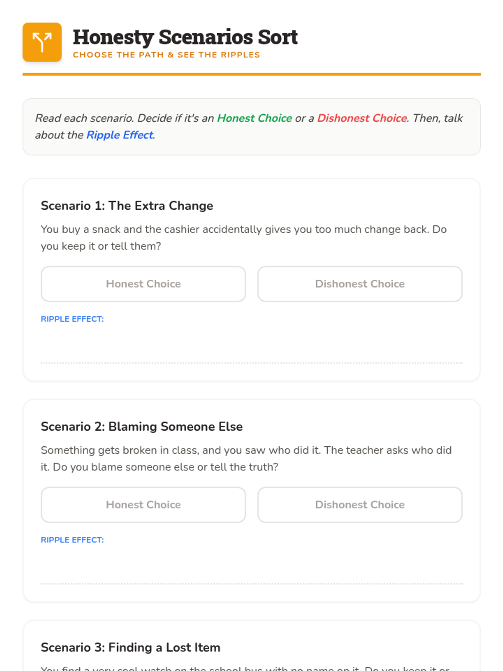Image resolution: width=503 pixels, height=671 pixels.
Task: Choose Honest Choice for Blaming Someone Else scenario
Action: tap(143, 505)
